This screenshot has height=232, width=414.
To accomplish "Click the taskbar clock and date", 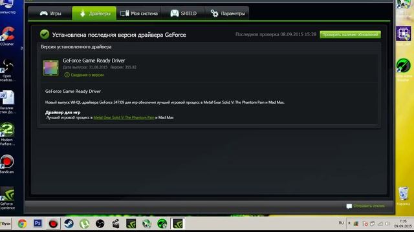I will point(402,224).
